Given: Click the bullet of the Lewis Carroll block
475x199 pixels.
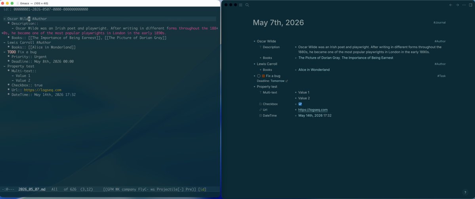Looking at the screenshot, I should click(x=254, y=64).
